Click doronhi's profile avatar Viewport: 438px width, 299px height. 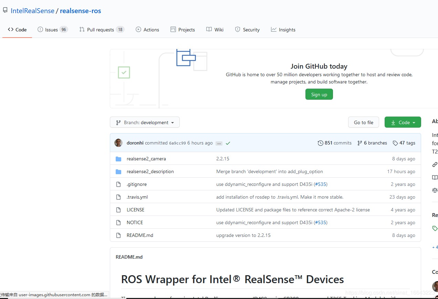[118, 142]
